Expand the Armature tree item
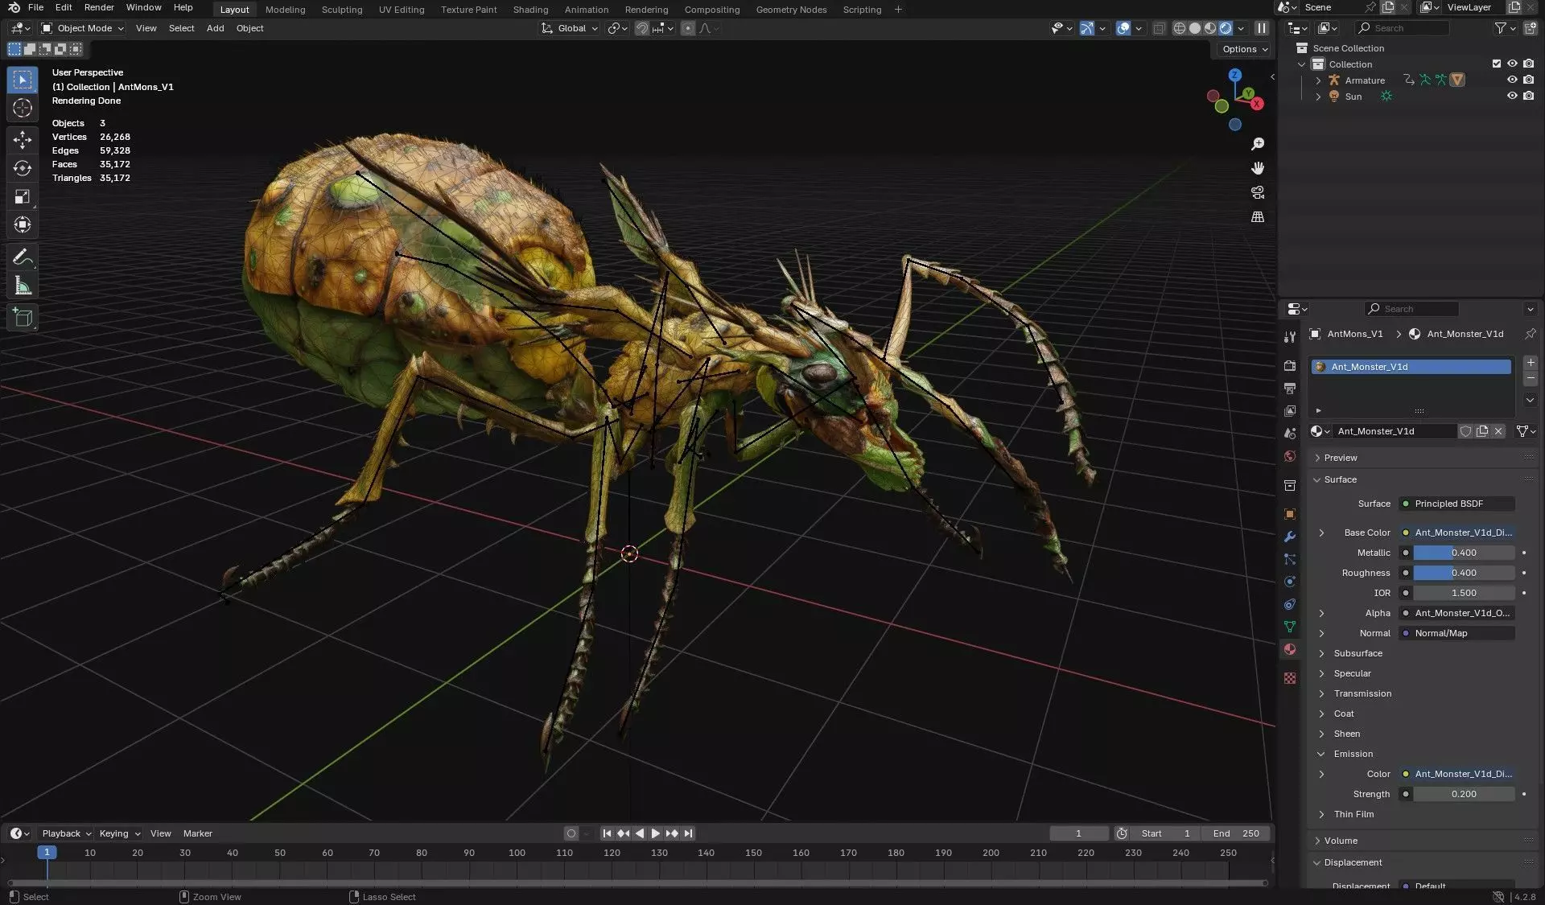This screenshot has width=1545, height=905. (x=1317, y=80)
